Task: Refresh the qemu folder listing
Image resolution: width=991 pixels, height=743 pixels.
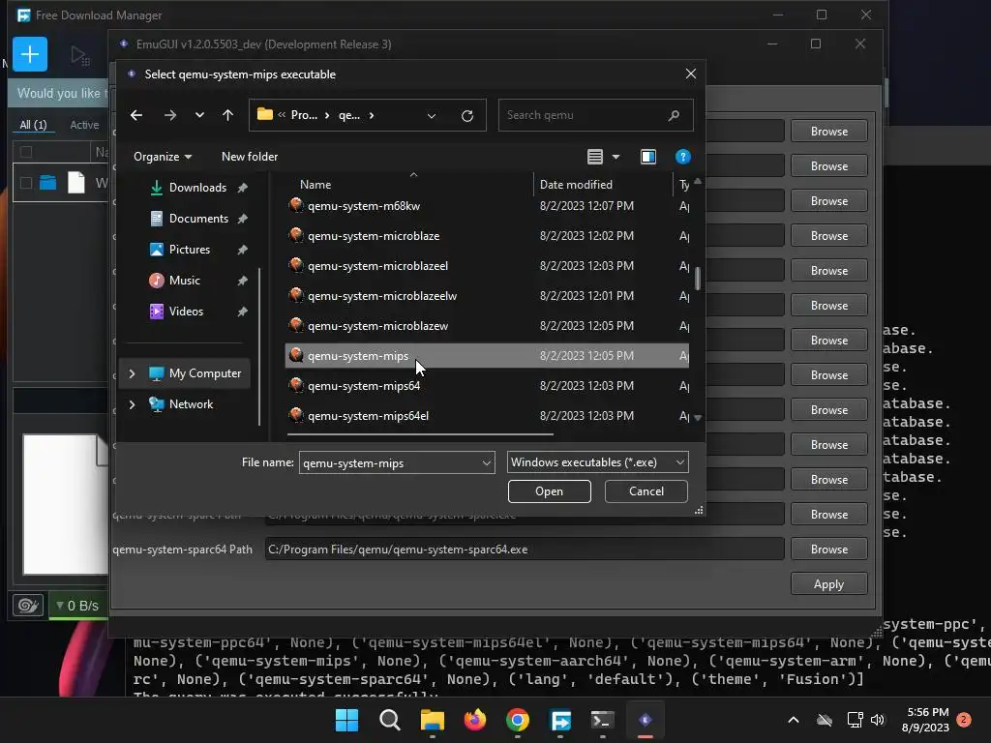Action: tap(467, 116)
